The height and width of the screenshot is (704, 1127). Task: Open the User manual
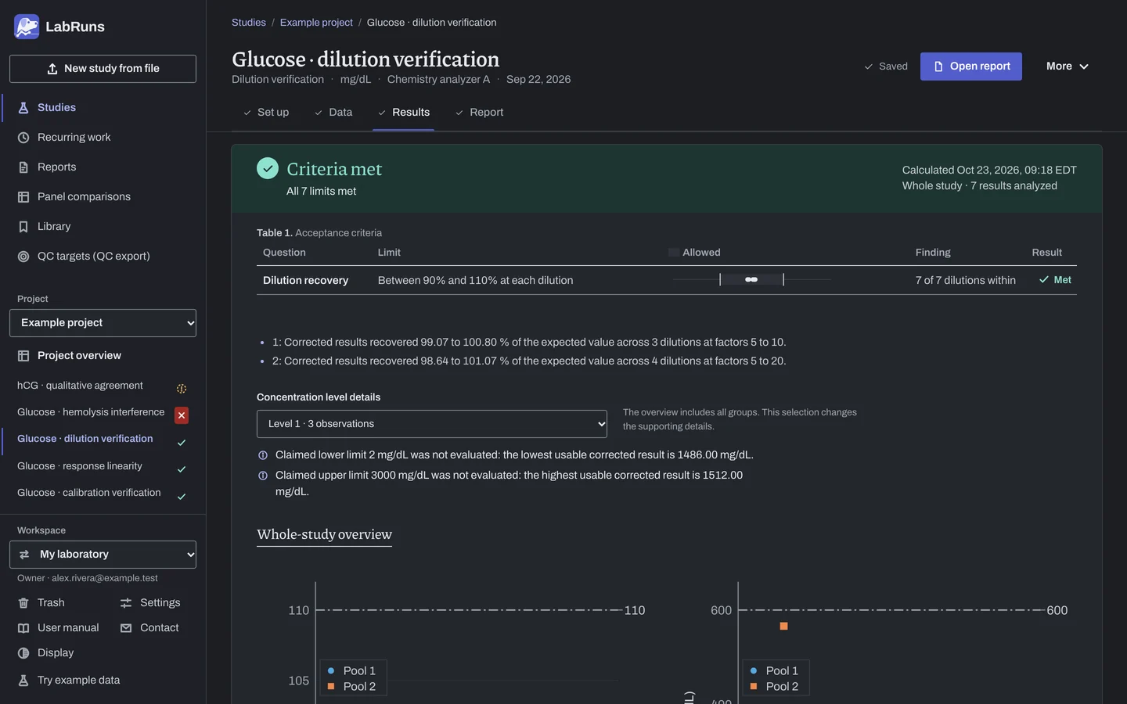click(59, 628)
